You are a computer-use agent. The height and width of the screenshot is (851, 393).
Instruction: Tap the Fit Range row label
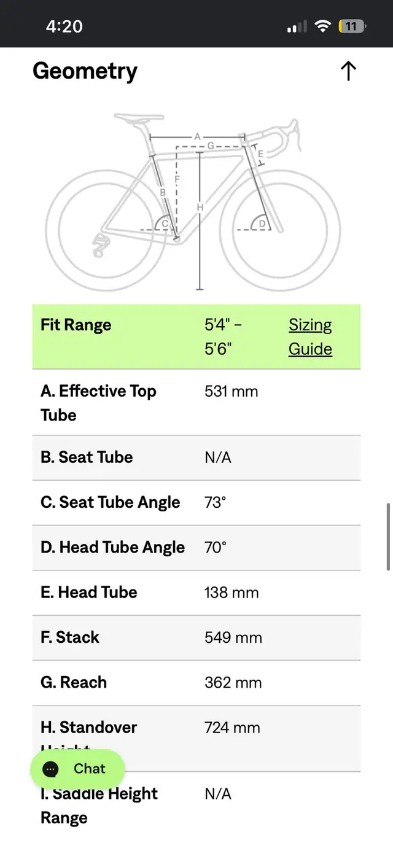(x=76, y=325)
